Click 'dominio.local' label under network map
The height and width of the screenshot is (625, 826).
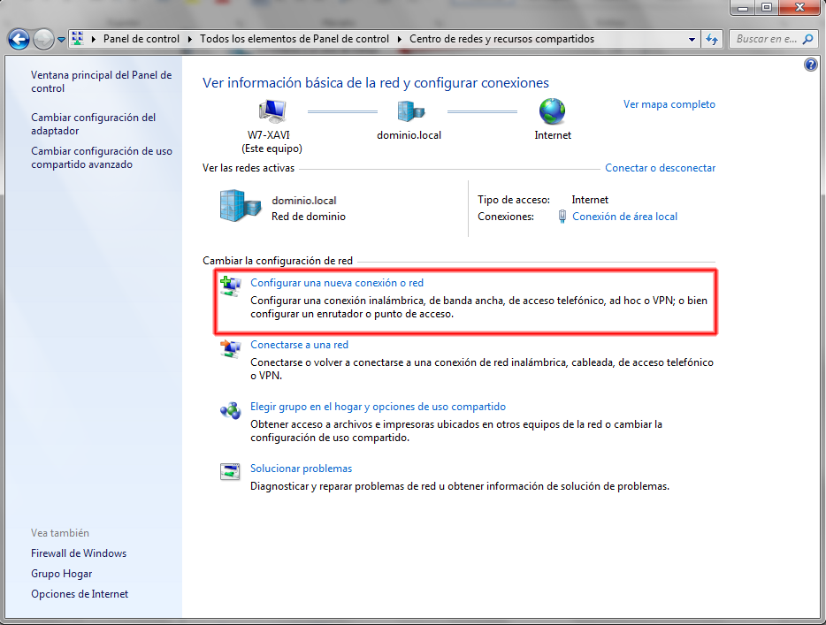point(409,135)
